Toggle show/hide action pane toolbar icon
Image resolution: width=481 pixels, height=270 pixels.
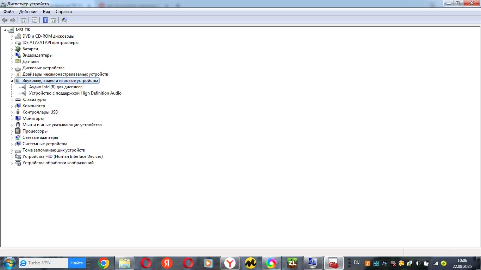[x=54, y=20]
